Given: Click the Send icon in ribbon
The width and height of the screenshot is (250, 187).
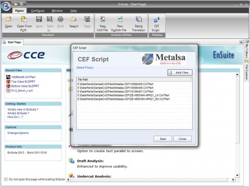Looking at the screenshot, I should [x=87, y=19].
